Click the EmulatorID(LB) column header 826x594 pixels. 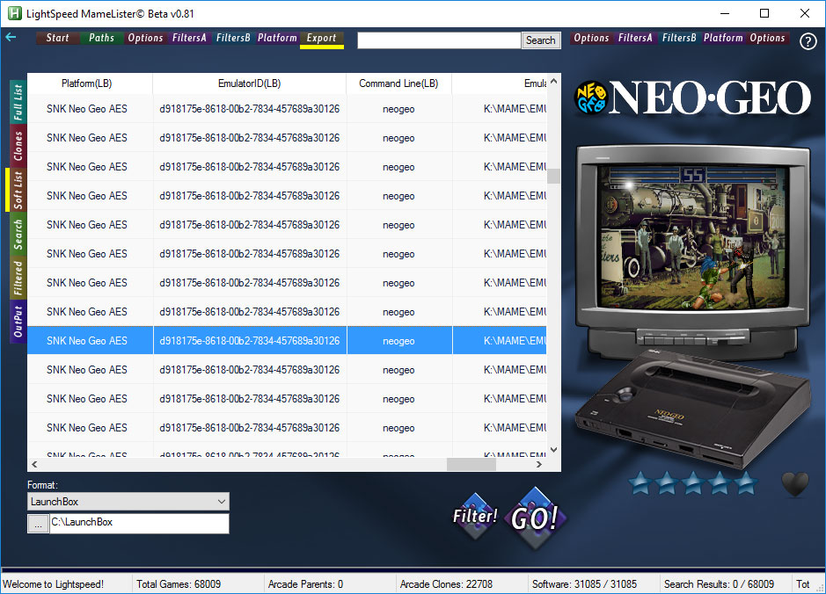pyautogui.click(x=249, y=83)
